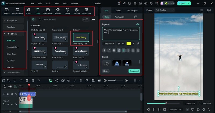
Task: Toggle italic text formatting
Action: click(109, 50)
